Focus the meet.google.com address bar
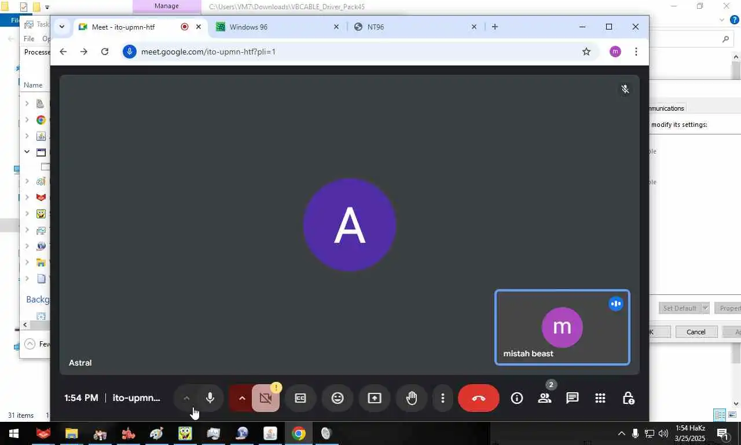 (x=359, y=52)
